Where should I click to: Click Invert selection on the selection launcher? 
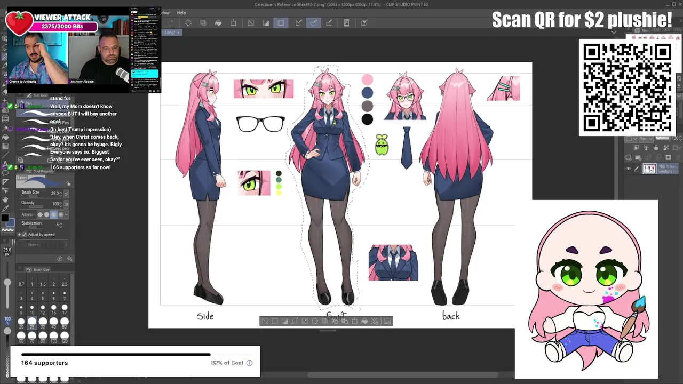tap(285, 321)
